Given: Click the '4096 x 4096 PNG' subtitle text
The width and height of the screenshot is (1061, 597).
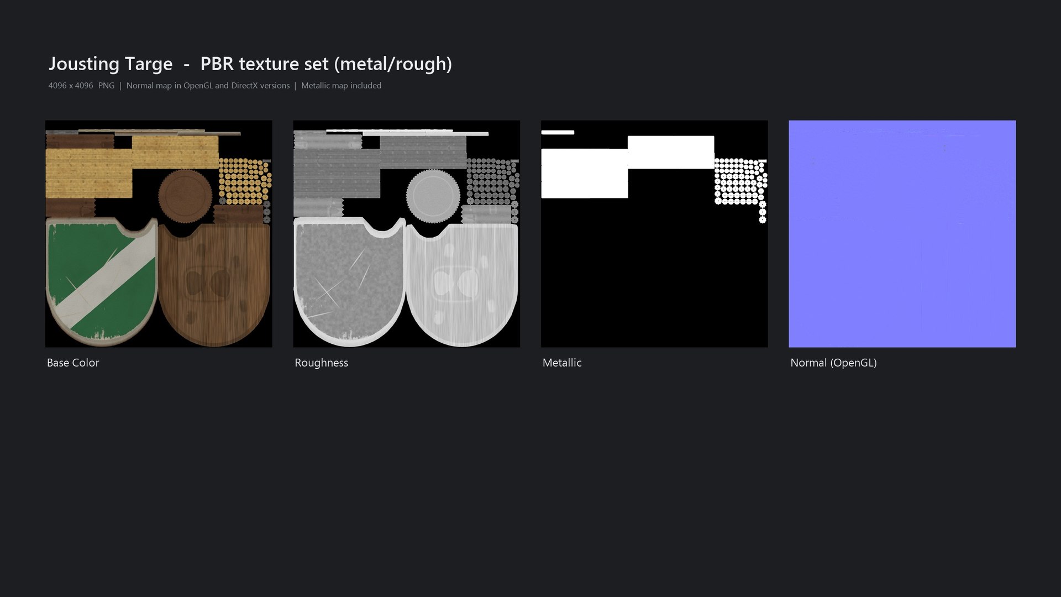Looking at the screenshot, I should 81,86.
